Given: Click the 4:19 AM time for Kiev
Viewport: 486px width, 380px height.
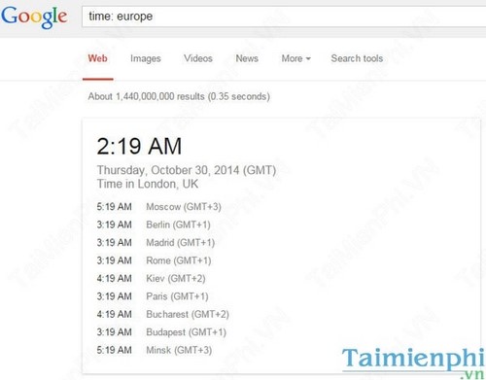Looking at the screenshot, I should pyautogui.click(x=114, y=278).
